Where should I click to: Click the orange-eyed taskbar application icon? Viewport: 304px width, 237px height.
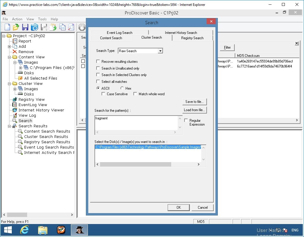(61, 230)
